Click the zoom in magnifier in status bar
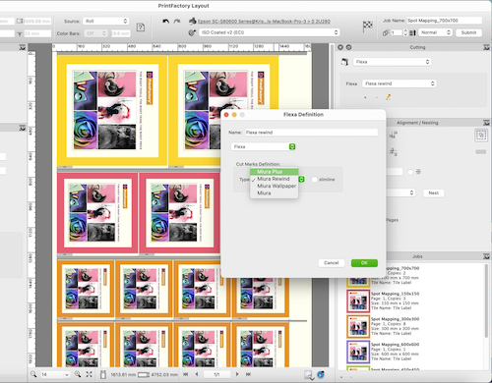Screen dimensions: 492x383 click(x=78, y=374)
